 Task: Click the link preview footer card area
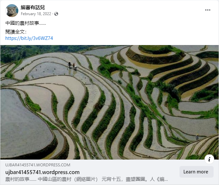109,172
